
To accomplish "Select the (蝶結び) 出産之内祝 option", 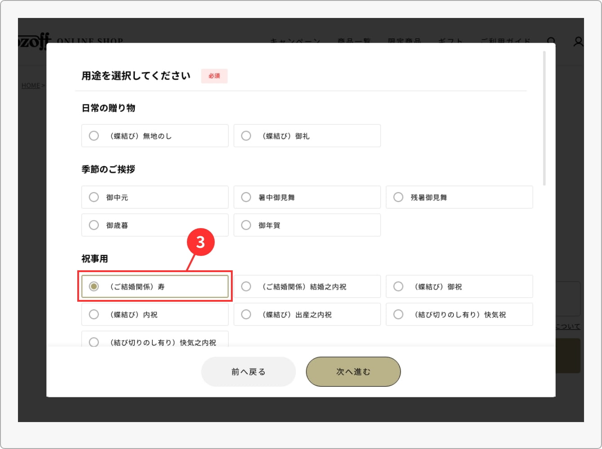I will (x=246, y=314).
